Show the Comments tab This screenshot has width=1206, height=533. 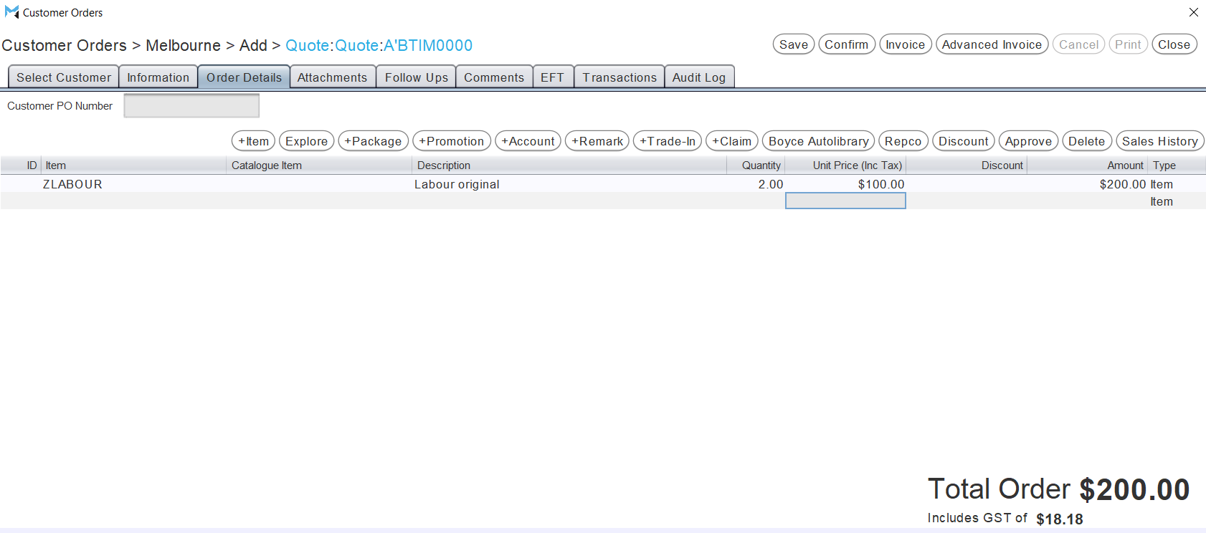[x=494, y=77]
